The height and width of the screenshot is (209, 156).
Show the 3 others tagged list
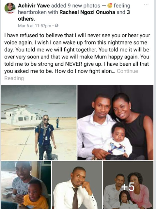[74, 15]
